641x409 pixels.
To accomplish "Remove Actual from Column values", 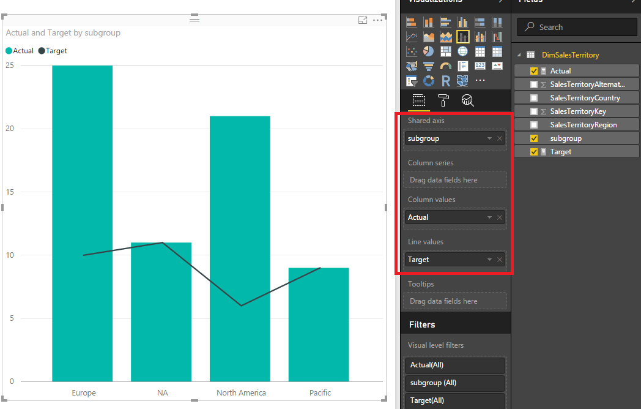I will 500,217.
